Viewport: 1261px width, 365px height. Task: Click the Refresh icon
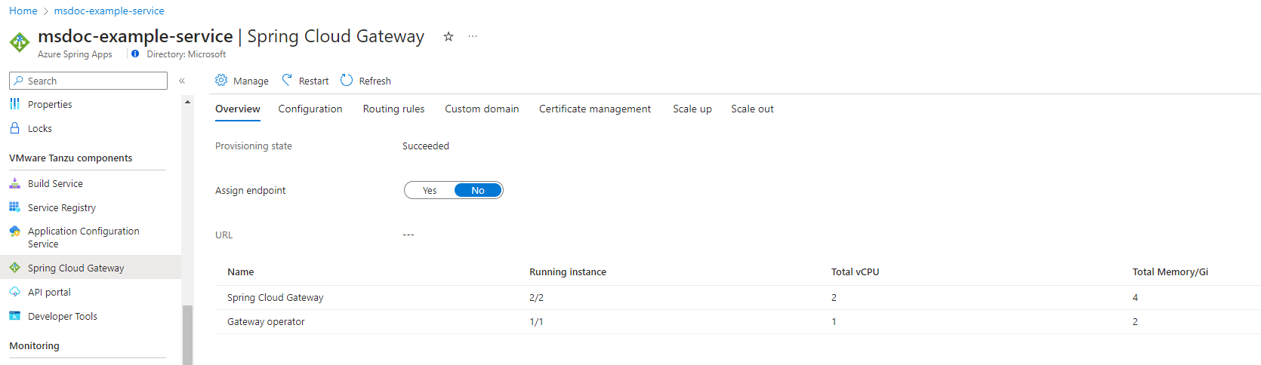tap(347, 80)
